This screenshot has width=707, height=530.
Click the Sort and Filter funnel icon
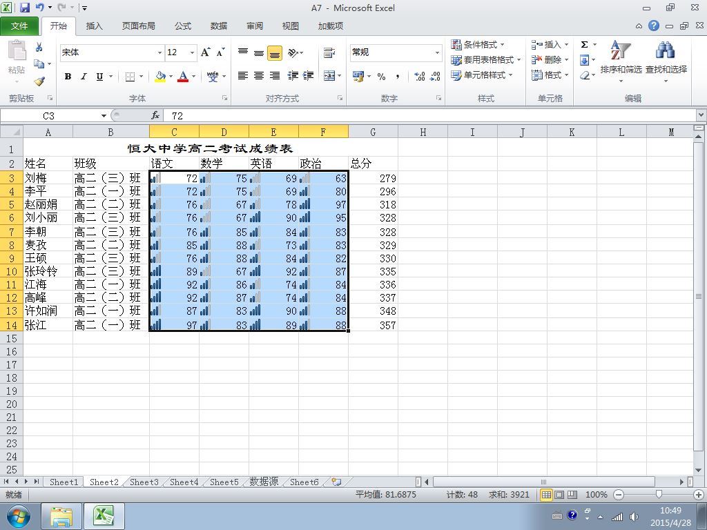point(621,50)
